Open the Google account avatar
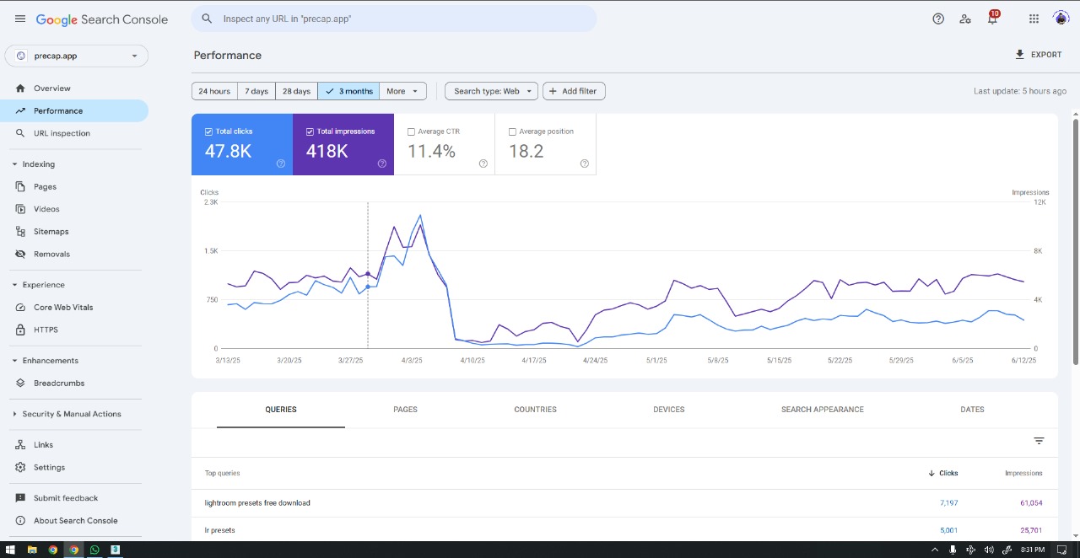Viewport: 1080px width, 558px height. click(1061, 19)
